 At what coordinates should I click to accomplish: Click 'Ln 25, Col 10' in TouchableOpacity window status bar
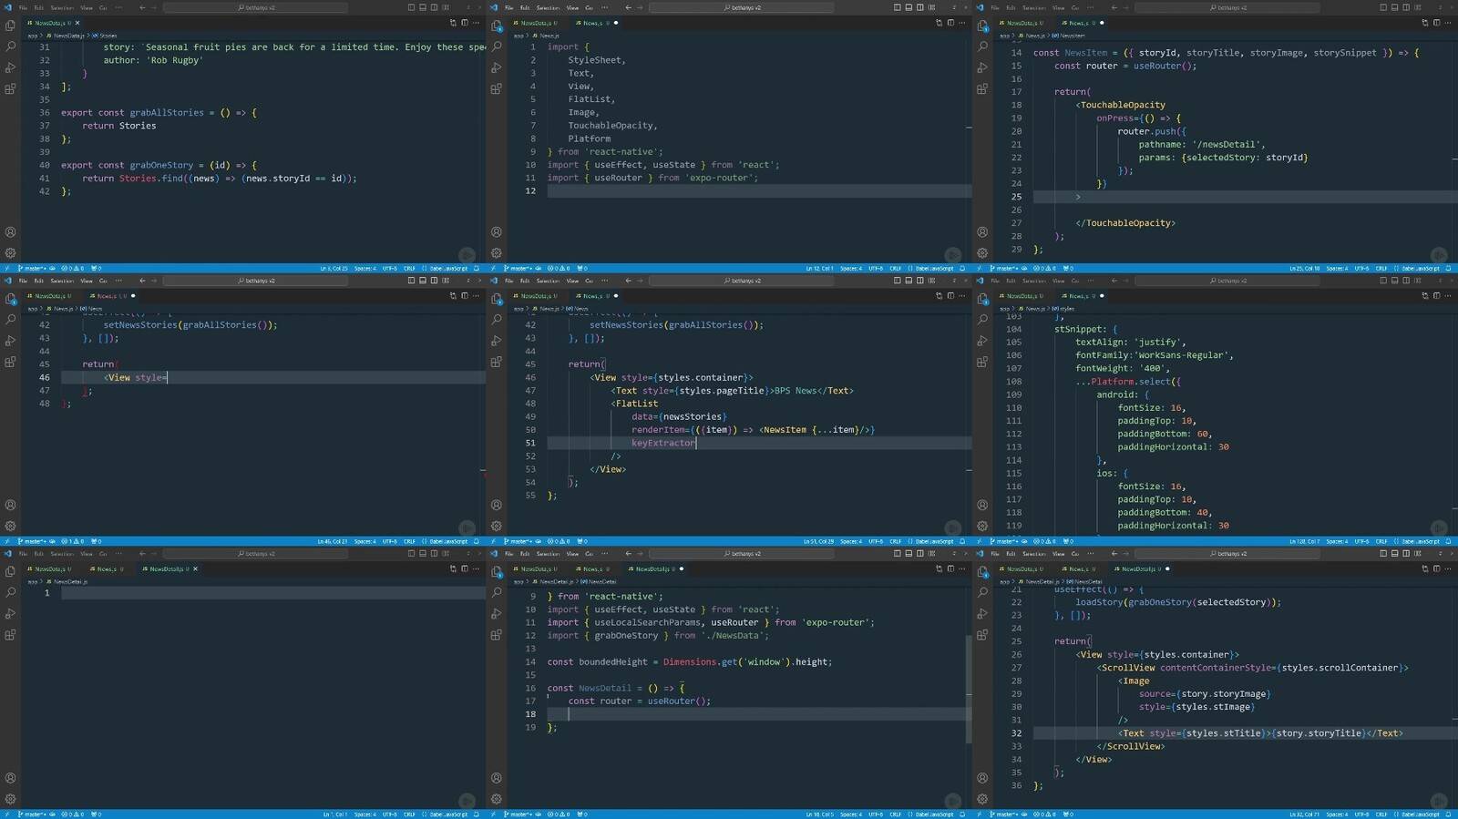1305,269
